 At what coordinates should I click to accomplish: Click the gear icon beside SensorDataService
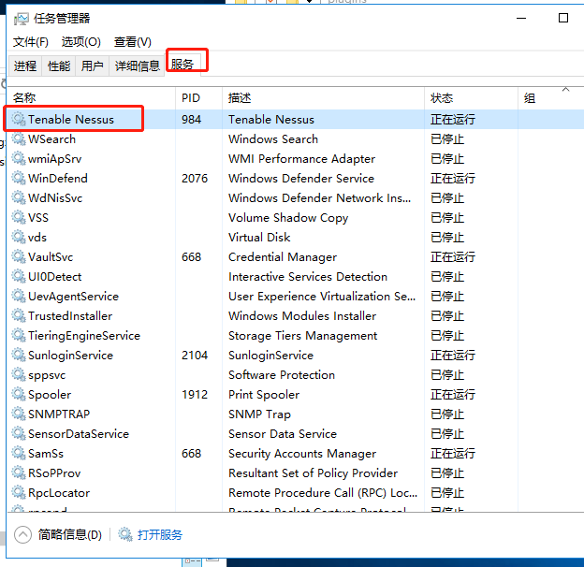click(x=19, y=434)
